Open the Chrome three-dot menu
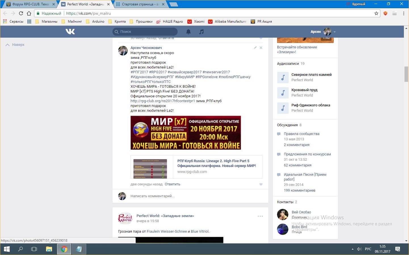The image size is (409, 255). 404,13
